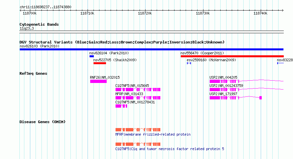Select the magenta USP2 NM_001243759 gene model

[x=247, y=90]
